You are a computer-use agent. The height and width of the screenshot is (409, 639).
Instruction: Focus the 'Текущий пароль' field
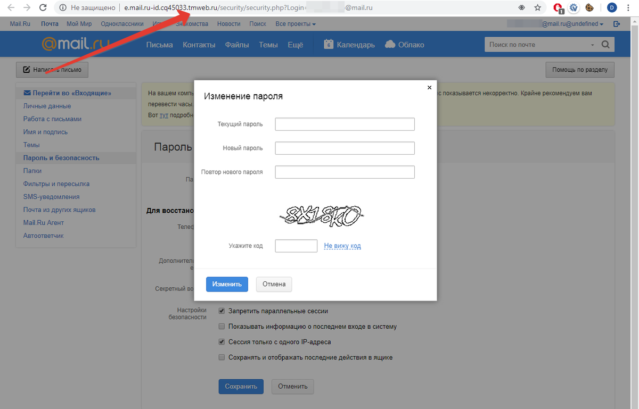point(345,124)
